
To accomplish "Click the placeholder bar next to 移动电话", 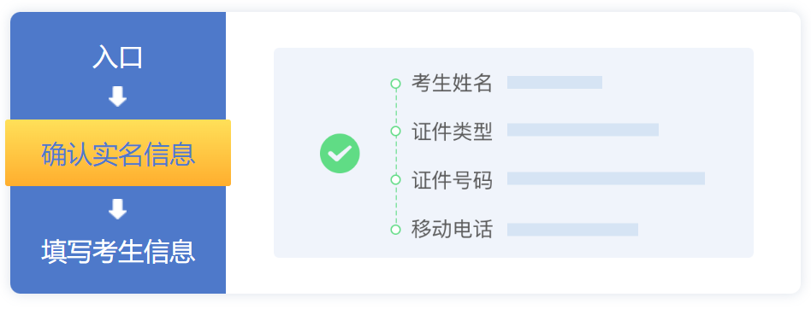I will pyautogui.click(x=572, y=230).
